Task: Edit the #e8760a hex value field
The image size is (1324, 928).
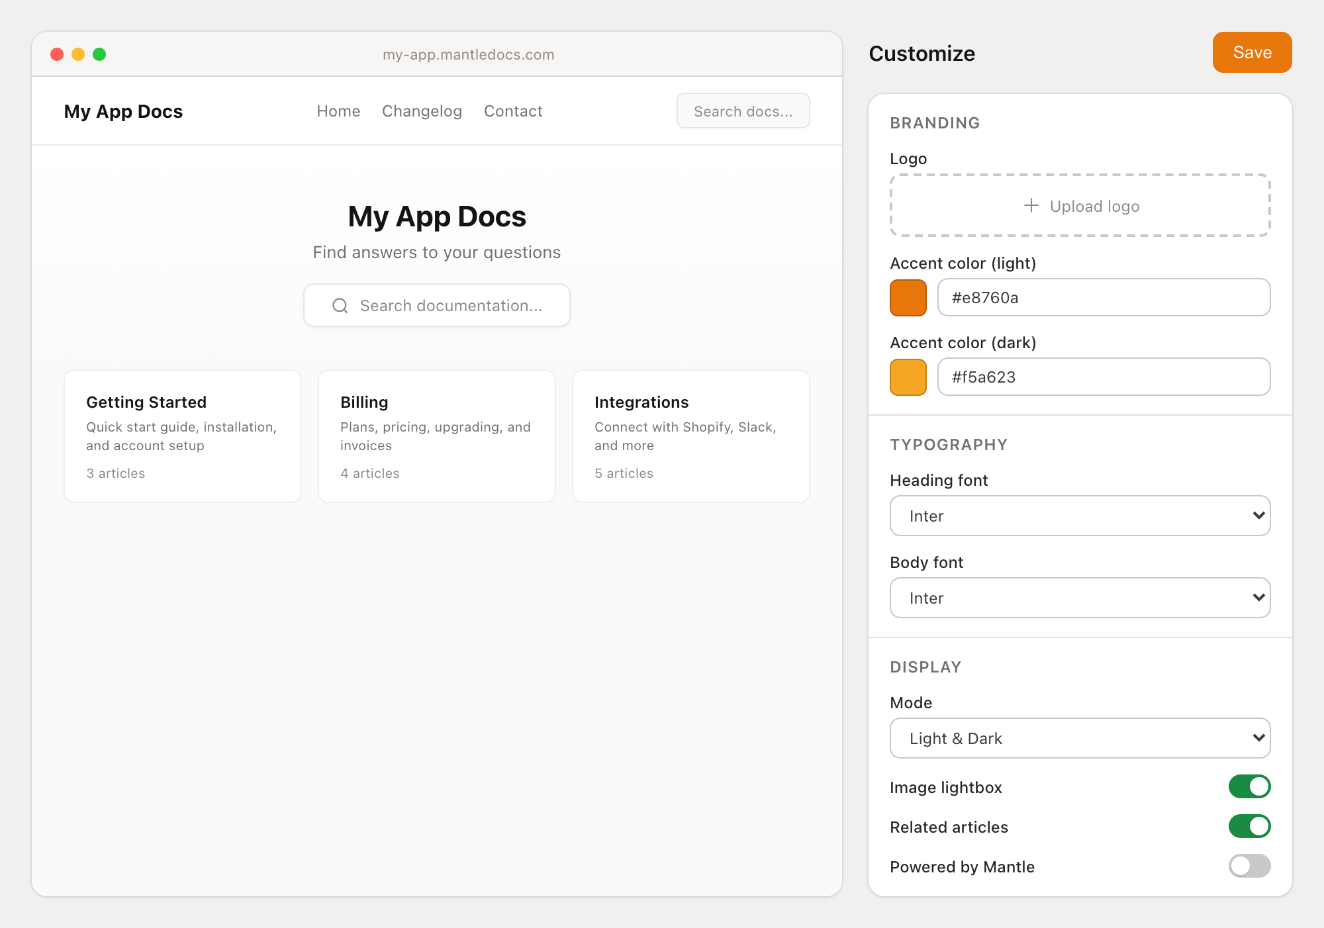Action: pos(1103,298)
